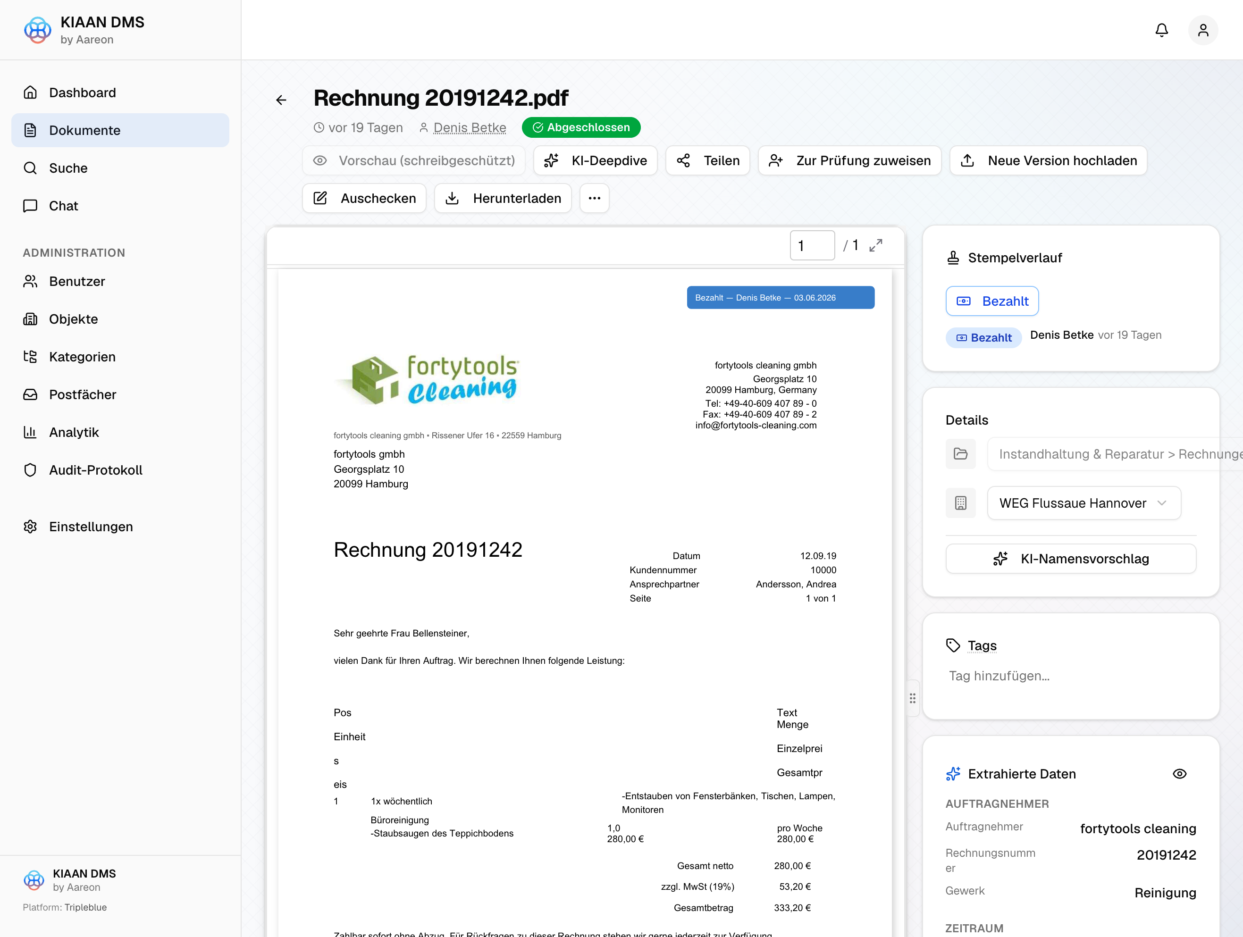Open Audit-Protokoll in the sidebar
Image resolution: width=1243 pixels, height=937 pixels.
120,469
